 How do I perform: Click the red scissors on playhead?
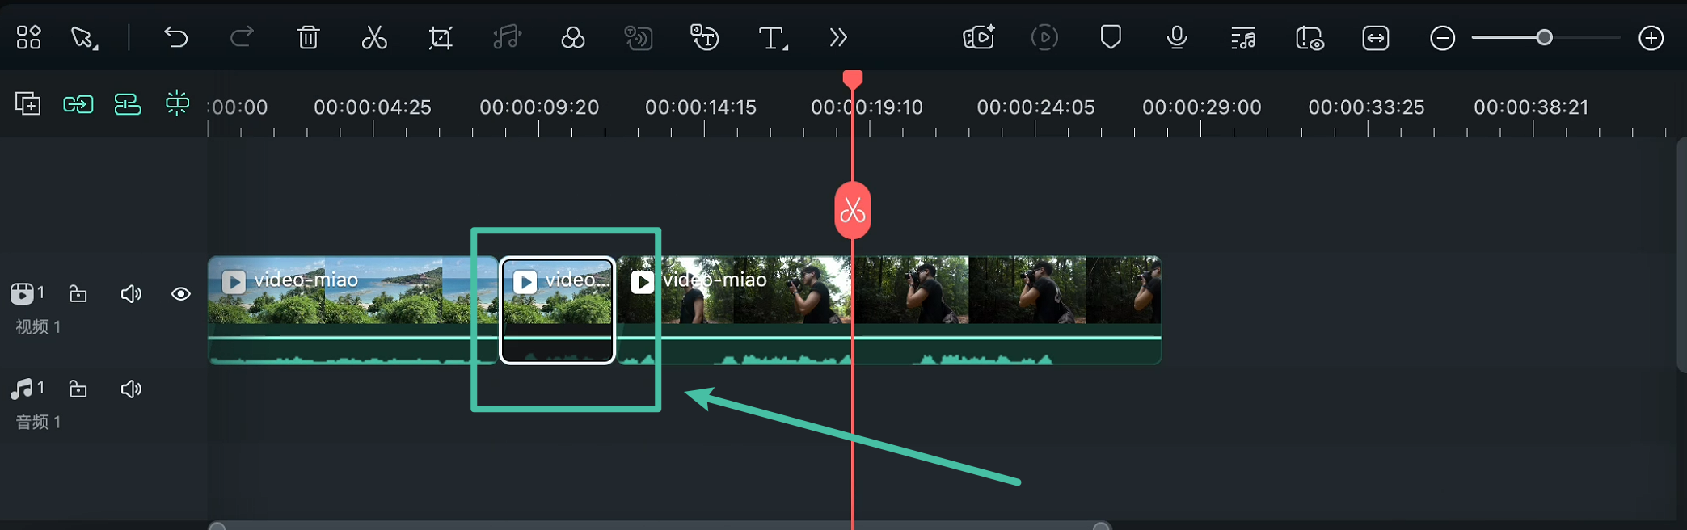pyautogui.click(x=853, y=211)
